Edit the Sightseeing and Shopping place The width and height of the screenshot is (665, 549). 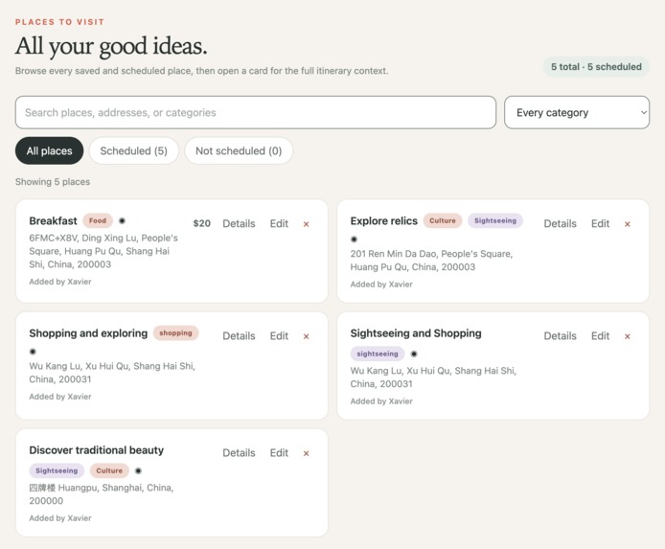[x=600, y=335]
